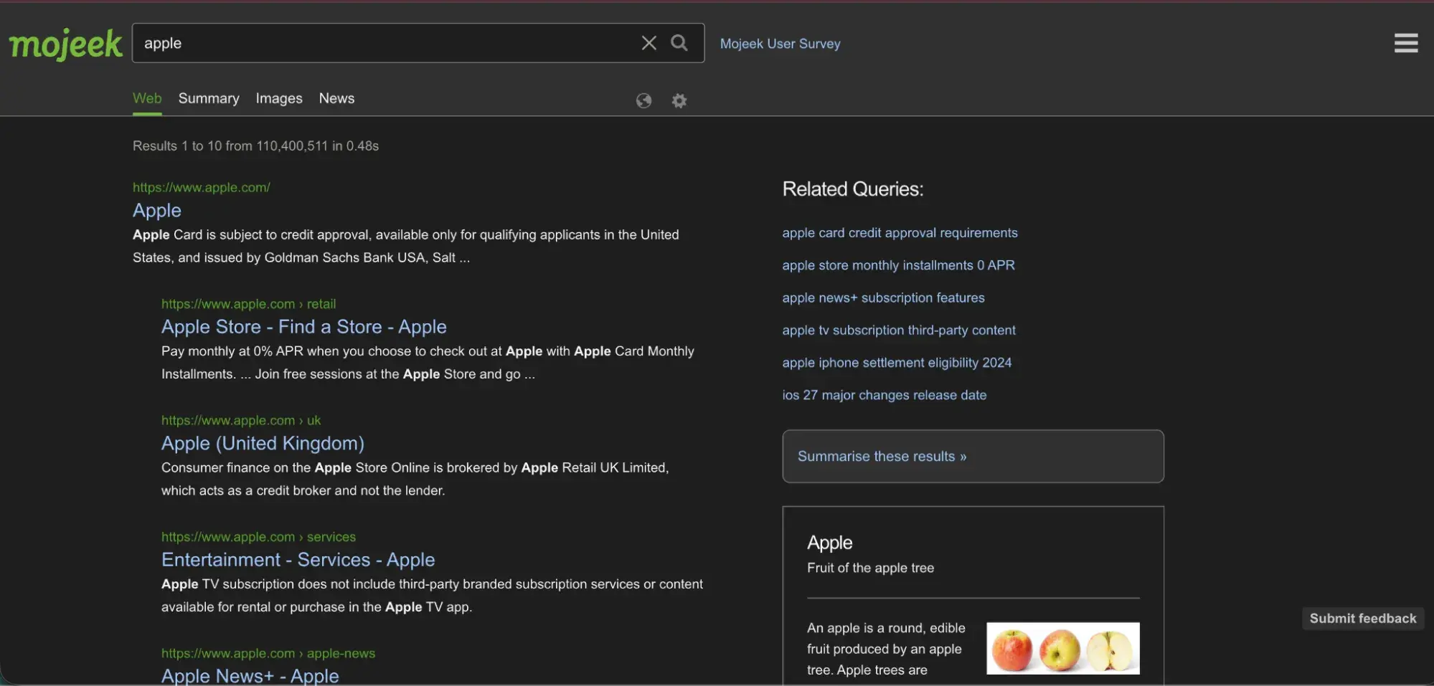The width and height of the screenshot is (1434, 686).
Task: Switch to the News tab
Action: point(336,98)
